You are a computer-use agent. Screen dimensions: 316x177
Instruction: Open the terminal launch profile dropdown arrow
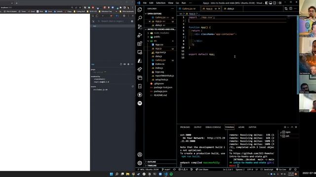click(x=288, y=127)
